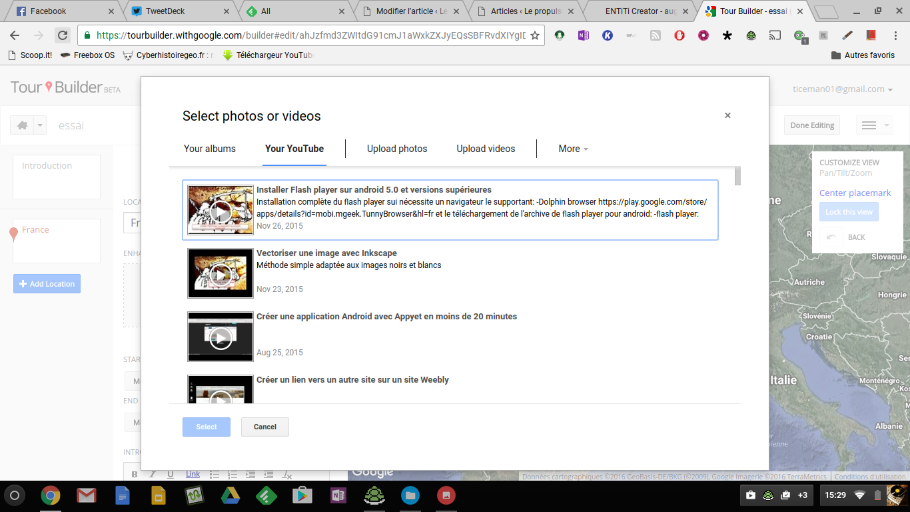Open the Scoop.it! bookmark
Screen dimensions: 910x512
click(x=30, y=55)
